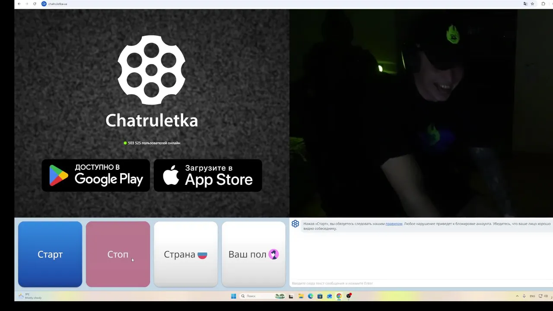
Task: Click the chat message input field
Action: 421,283
